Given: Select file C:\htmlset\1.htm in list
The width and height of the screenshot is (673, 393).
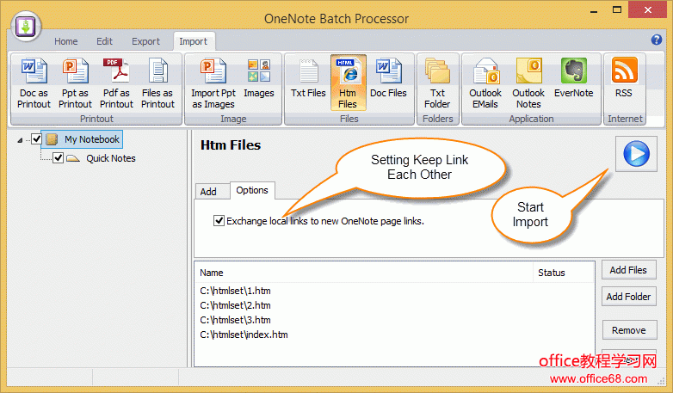Looking at the screenshot, I should click(x=235, y=291).
